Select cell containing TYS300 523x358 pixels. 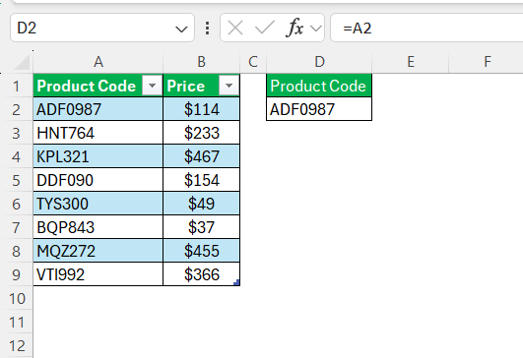(x=98, y=204)
